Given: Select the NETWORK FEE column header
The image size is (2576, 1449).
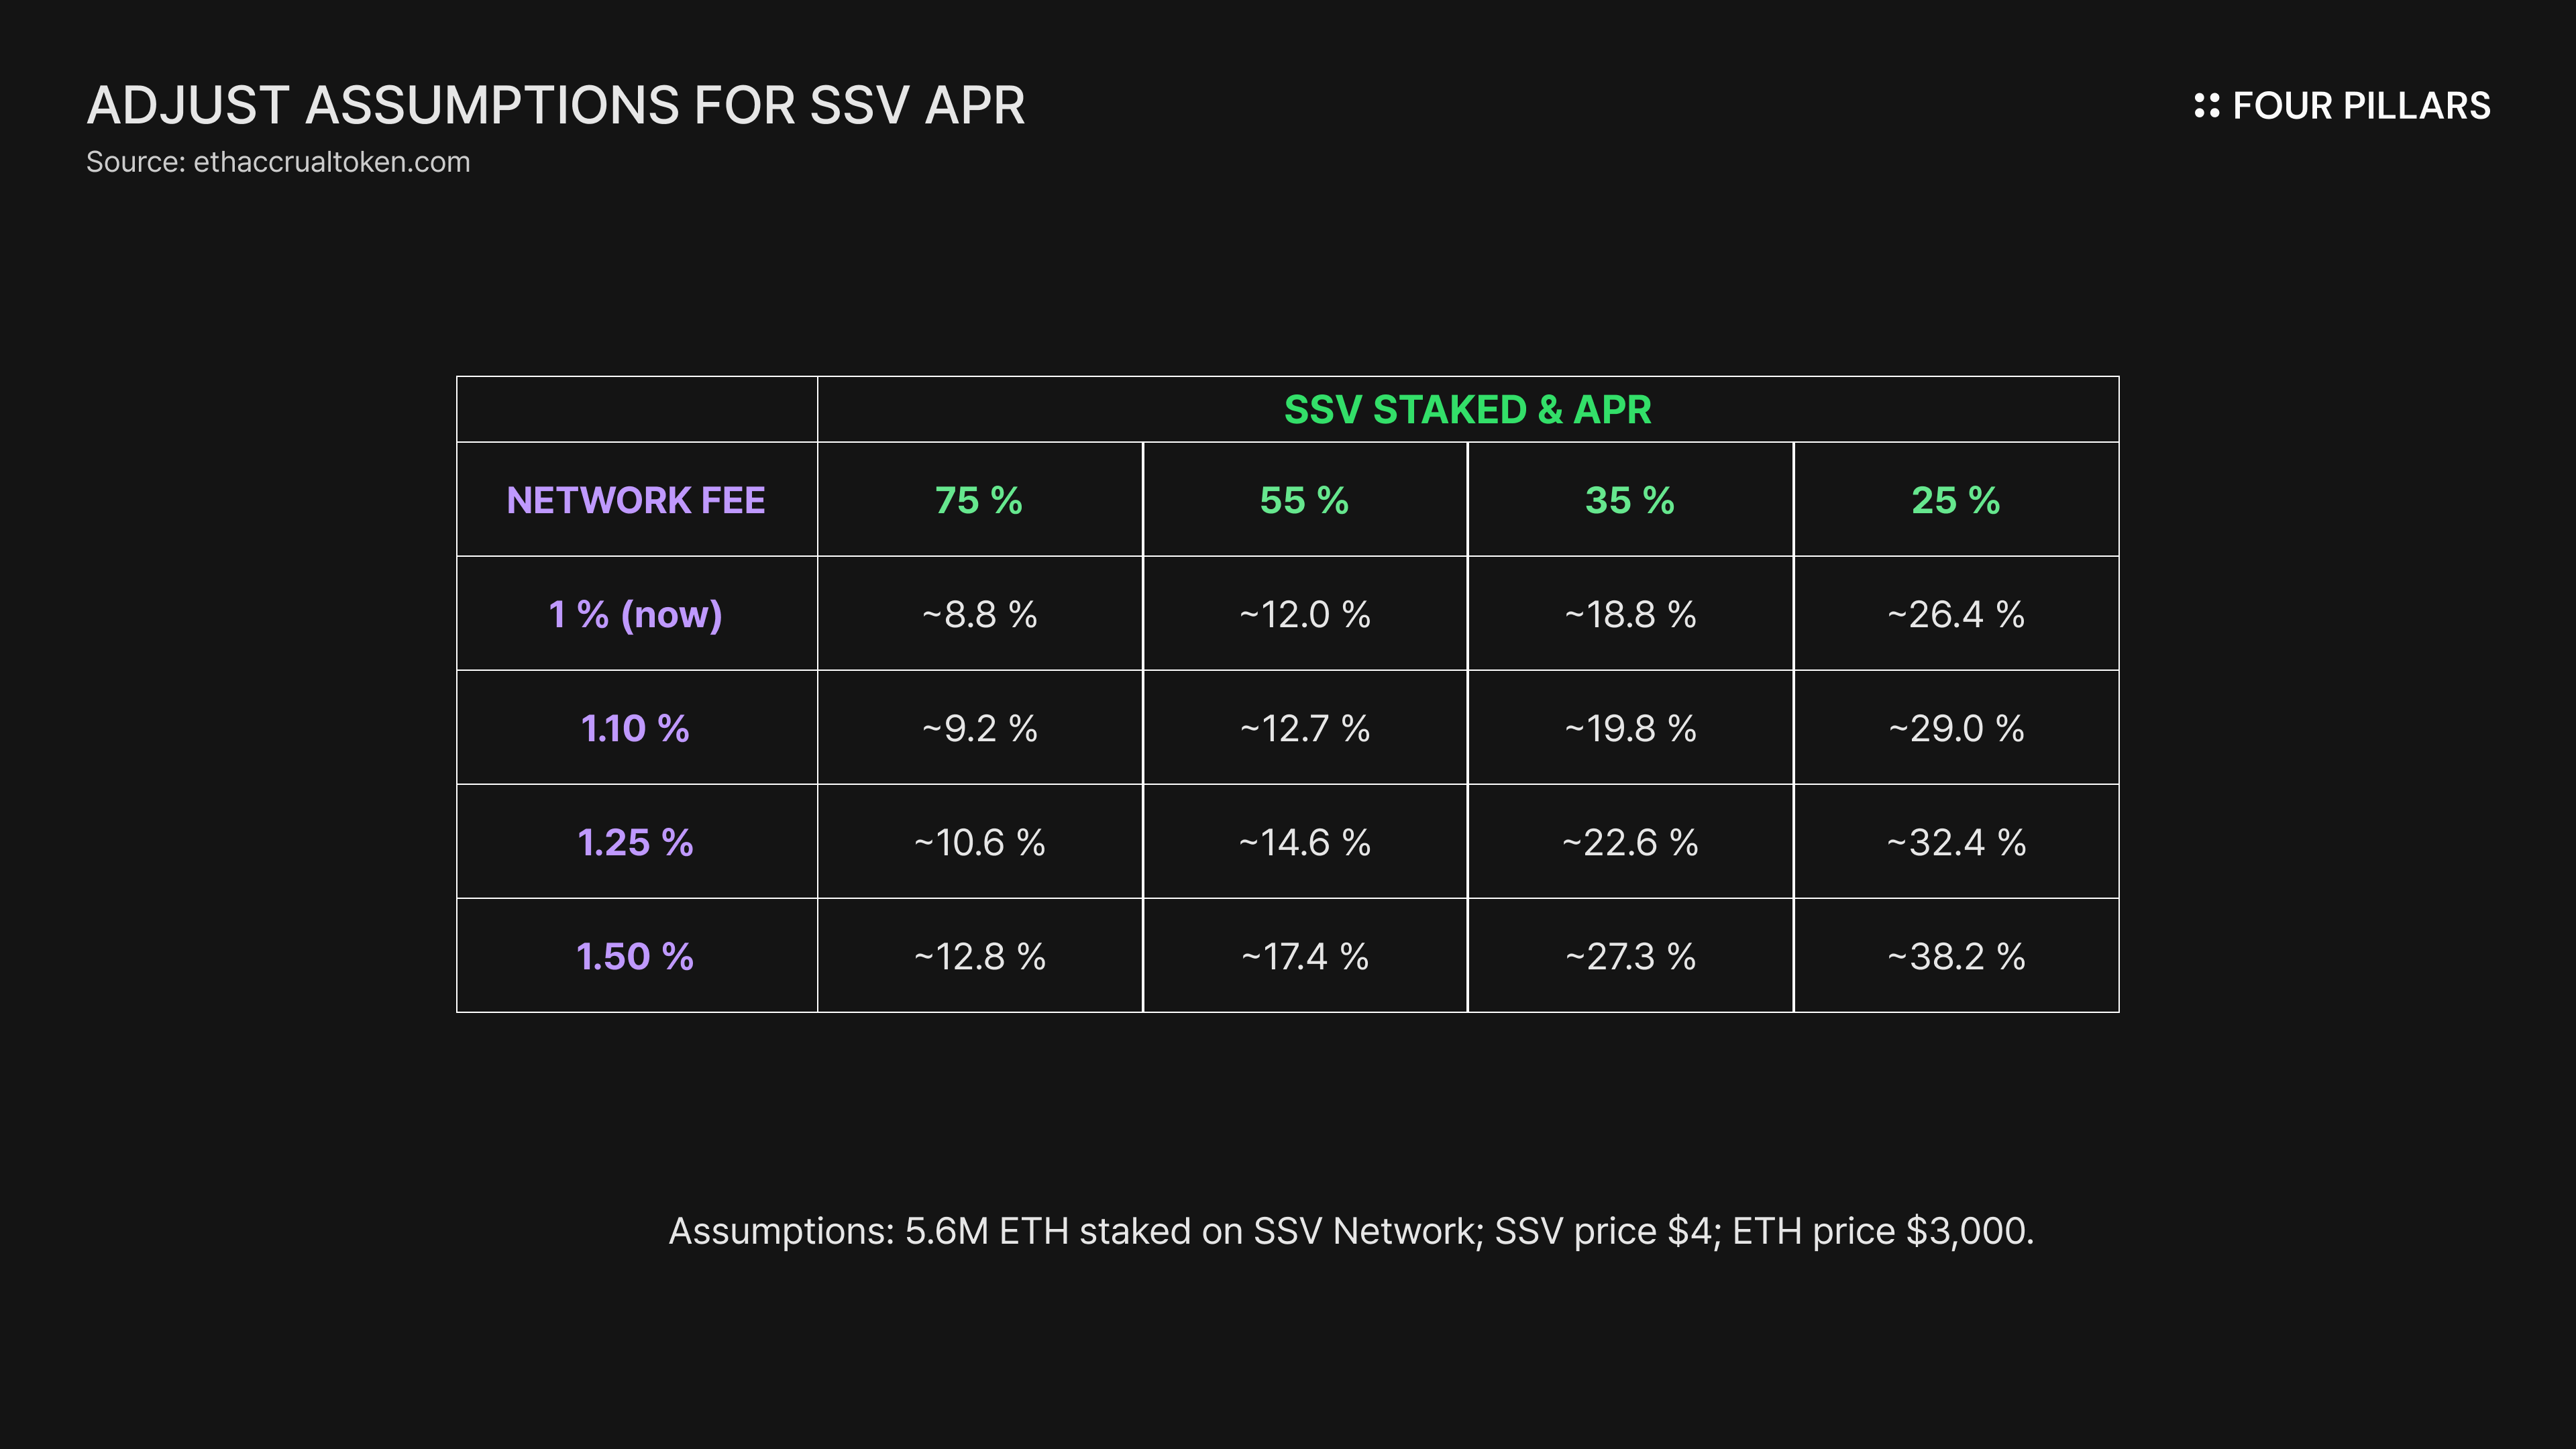Looking at the screenshot, I should click(x=636, y=500).
